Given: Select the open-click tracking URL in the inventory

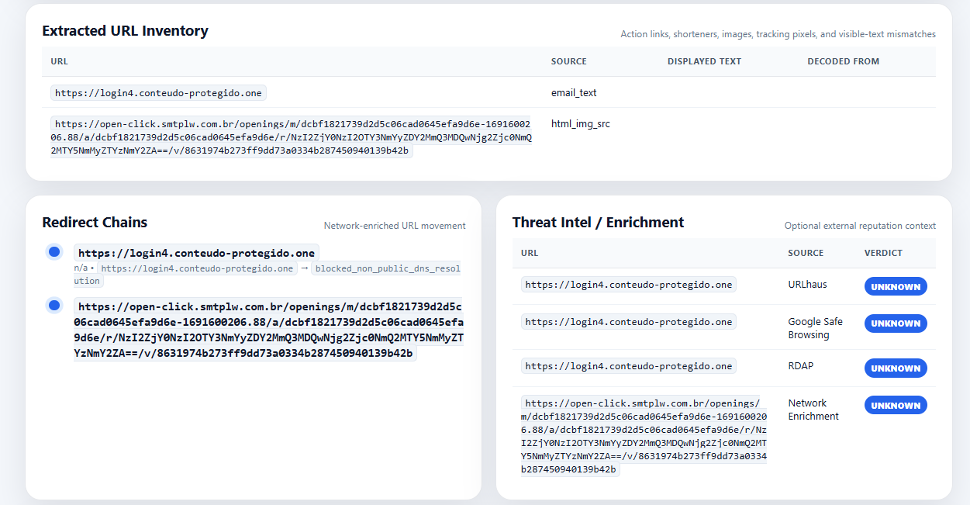Looking at the screenshot, I should tap(292, 137).
